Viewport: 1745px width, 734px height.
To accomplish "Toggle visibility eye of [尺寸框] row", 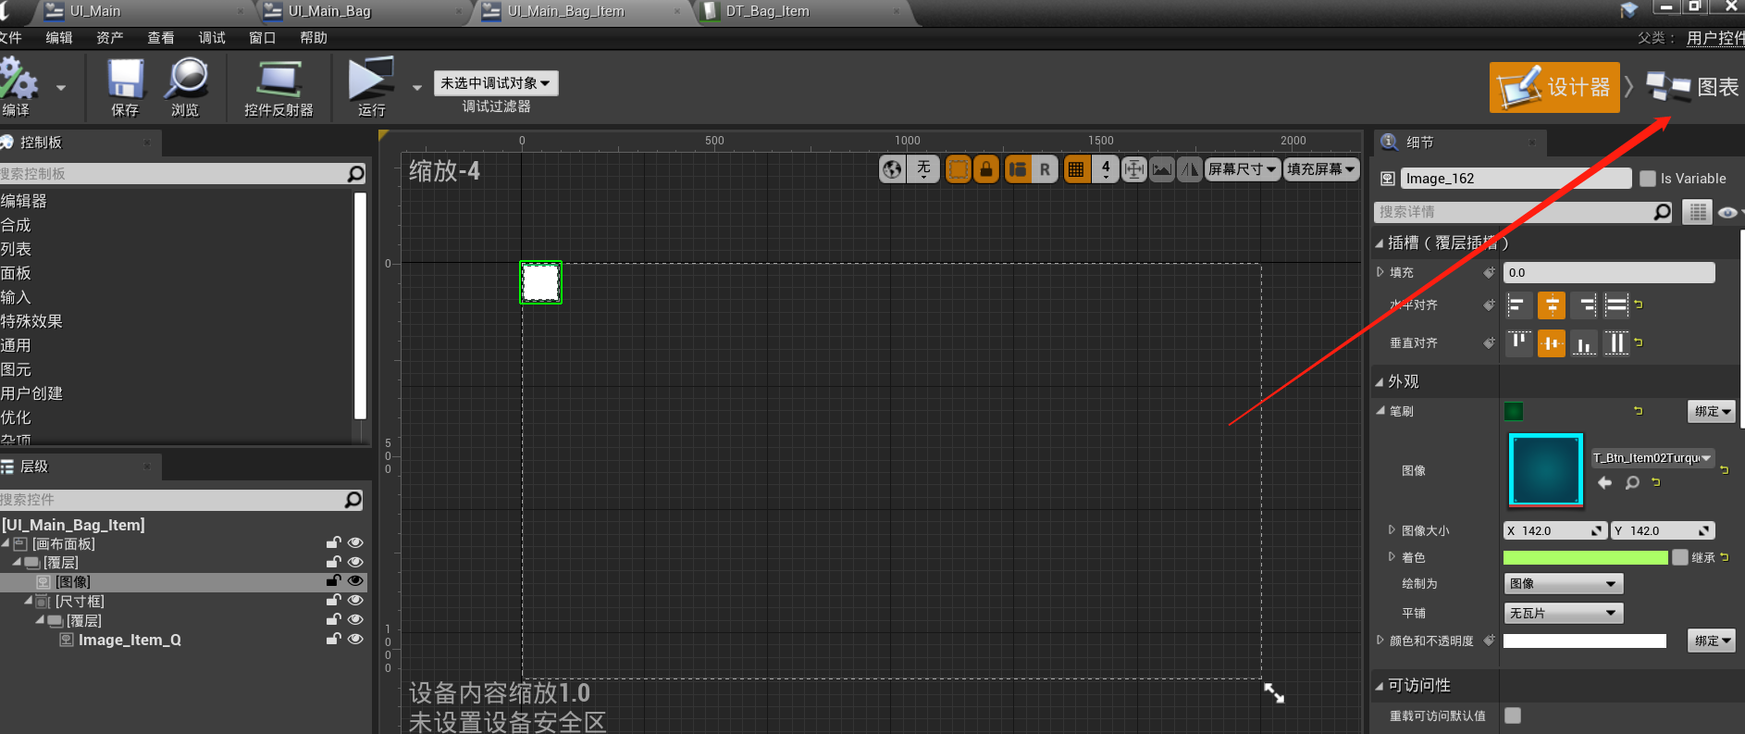I will (x=355, y=600).
